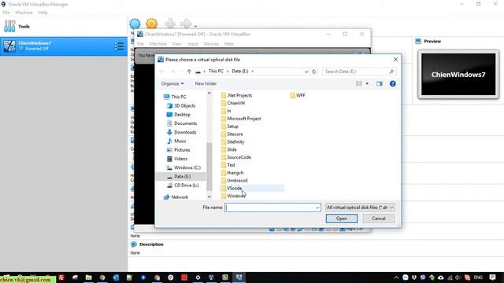Select ChienWindows7 machine in the VM list
The height and width of the screenshot is (283, 504).
click(x=64, y=46)
